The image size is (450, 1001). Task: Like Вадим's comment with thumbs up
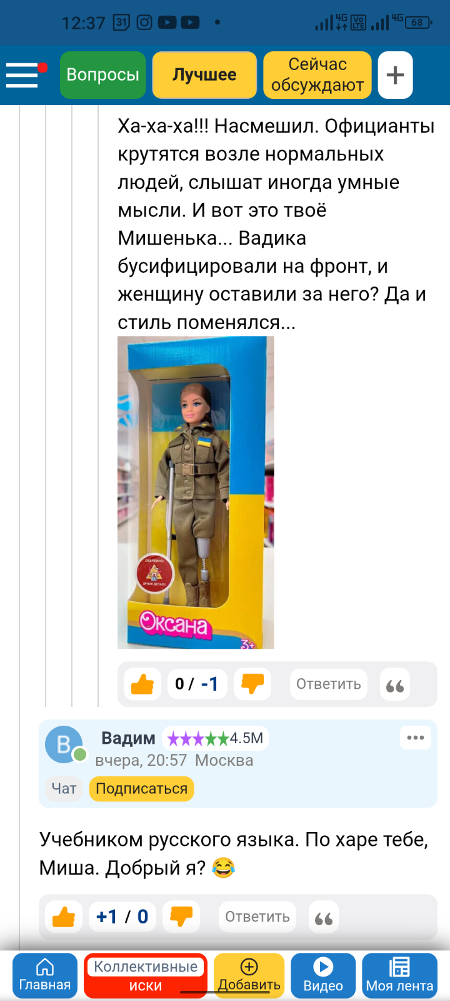pyautogui.click(x=64, y=917)
